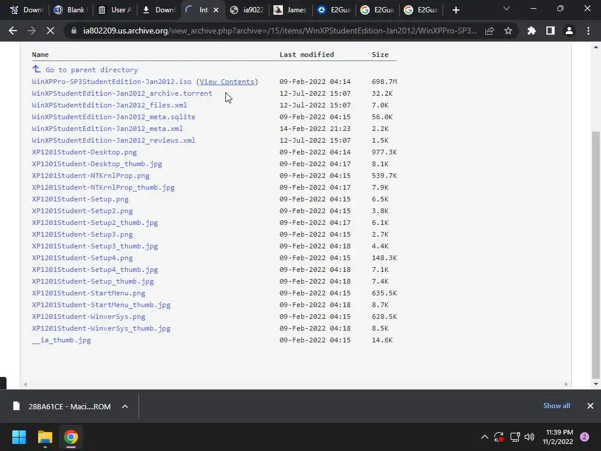Open clock showing 11:39 PM
Screen dimensions: 601x451
(x=558, y=437)
